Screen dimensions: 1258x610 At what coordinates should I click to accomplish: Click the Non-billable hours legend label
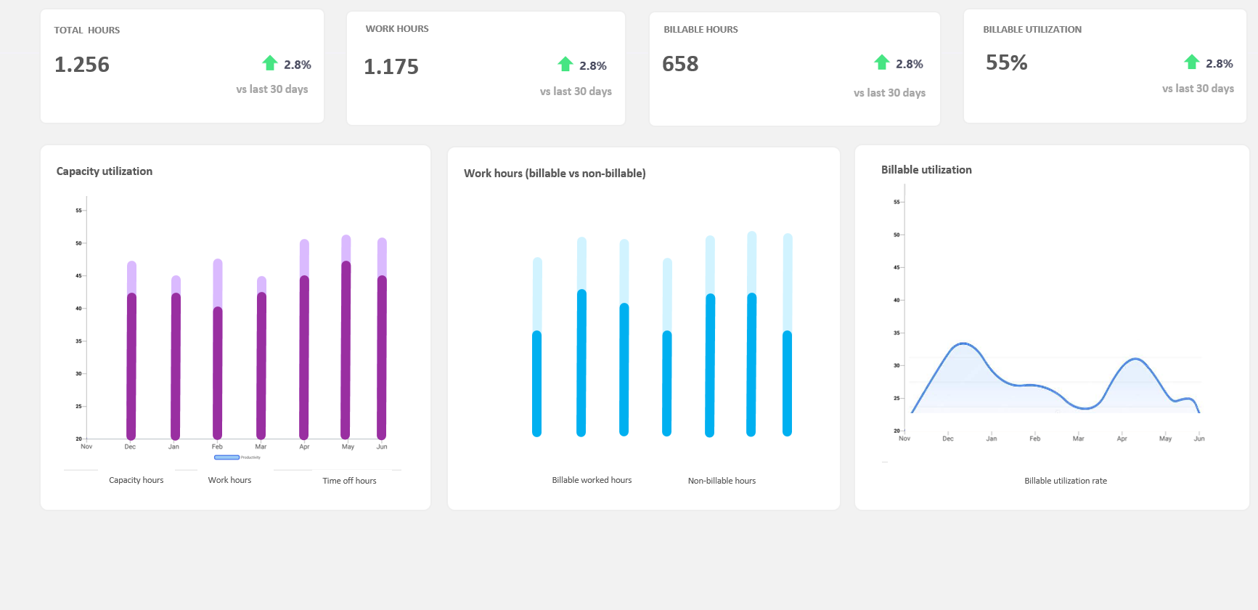pos(722,481)
